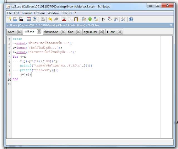Click the green download arrow icon

point(90,19)
